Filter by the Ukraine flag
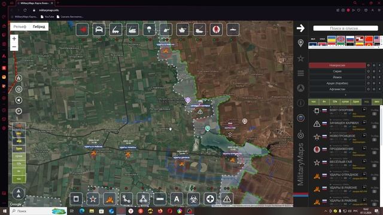383x215 pixels. pos(331,39)
